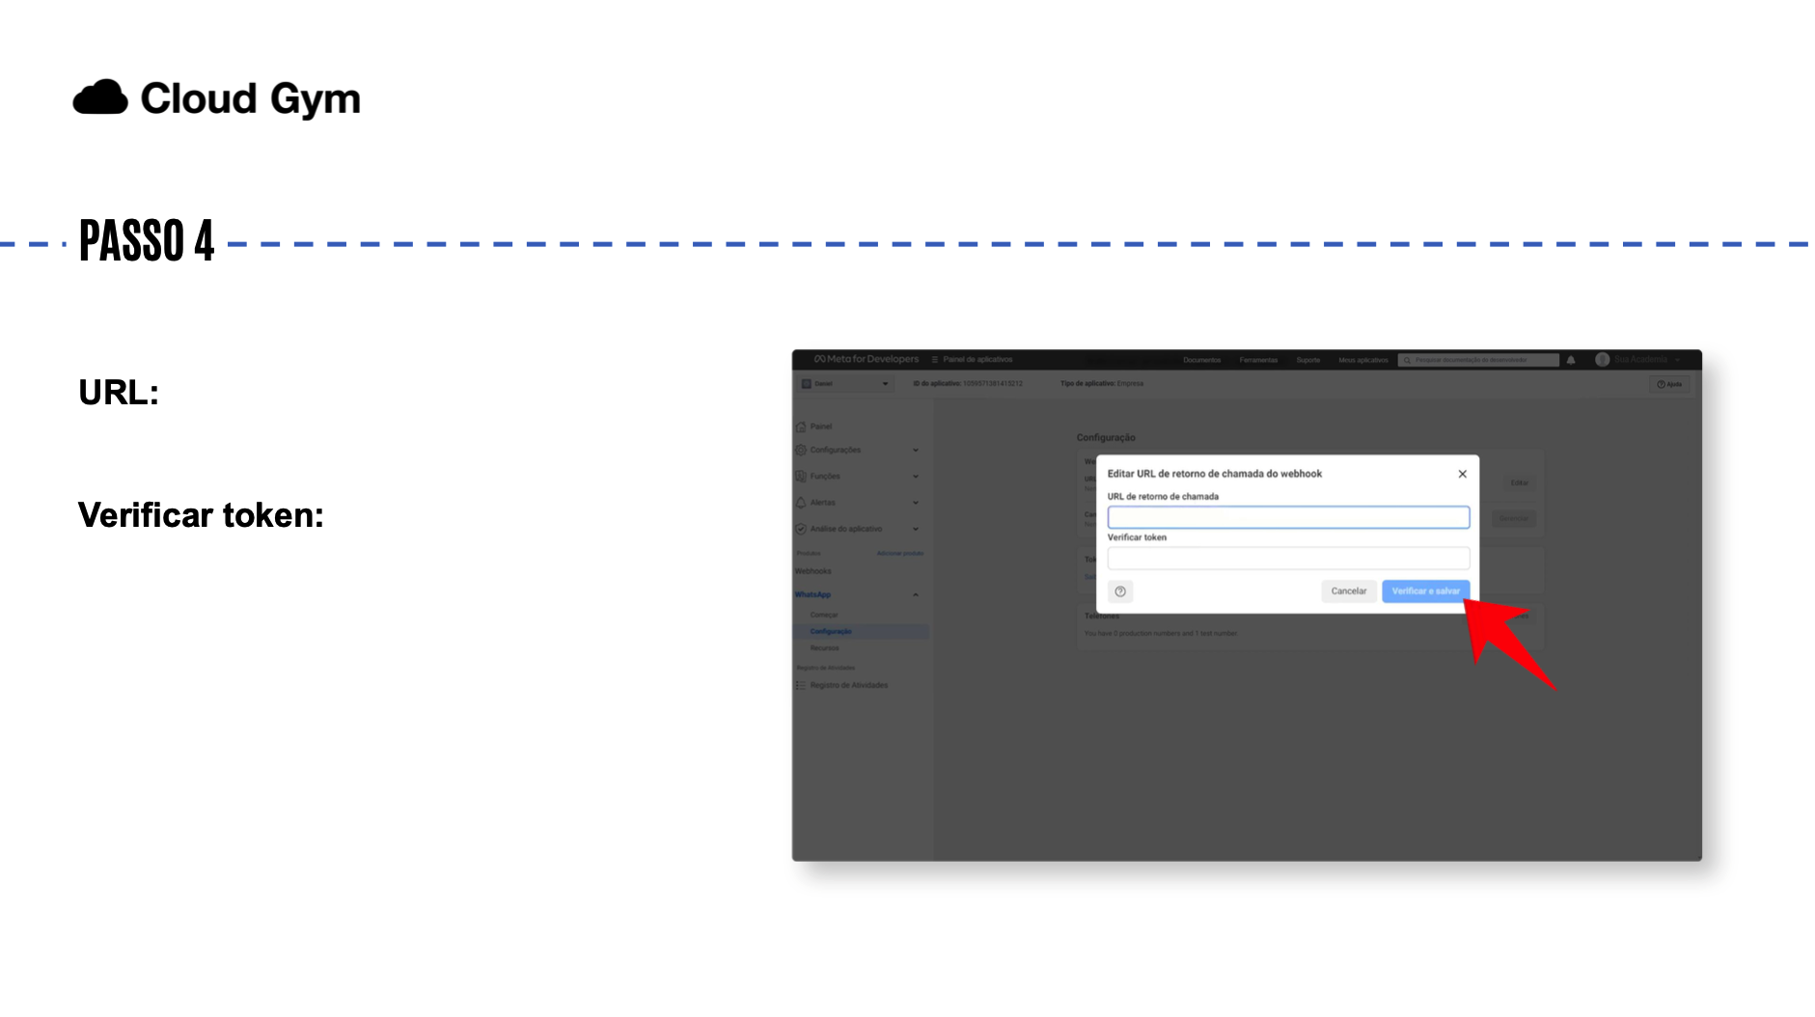Click the Sua Academia profile avatar
The height and width of the screenshot is (1017, 1815).
(1602, 359)
